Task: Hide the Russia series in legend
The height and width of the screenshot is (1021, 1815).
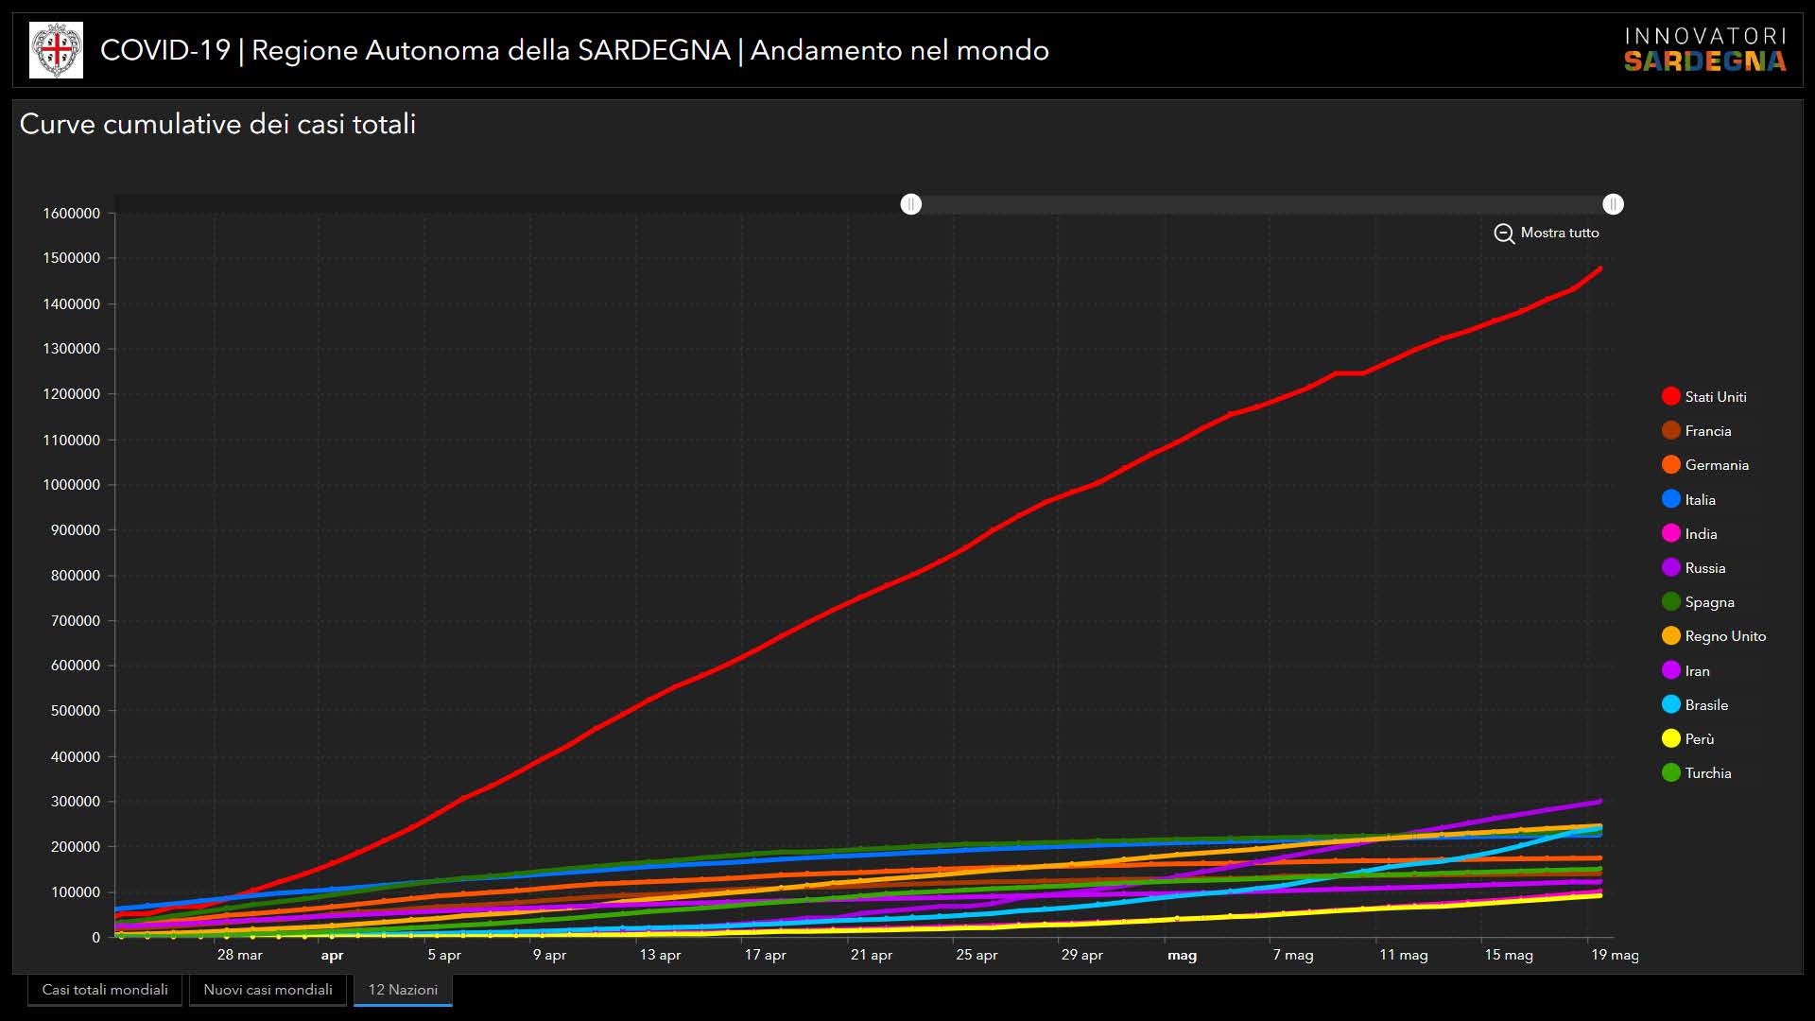Action: point(1670,568)
